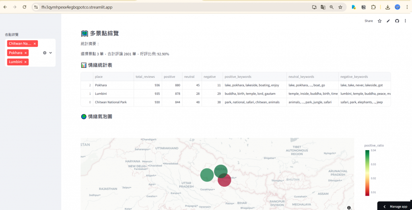412x210 pixels.
Task: Favorite the app with Streamlit star icon
Action: point(379,21)
